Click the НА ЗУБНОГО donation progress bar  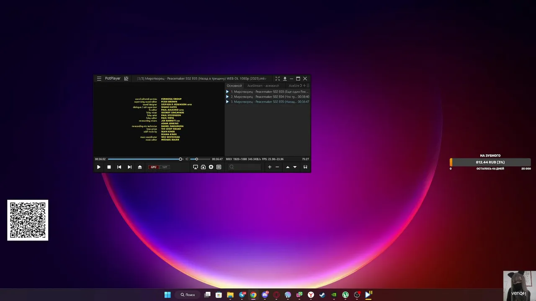tap(490, 162)
